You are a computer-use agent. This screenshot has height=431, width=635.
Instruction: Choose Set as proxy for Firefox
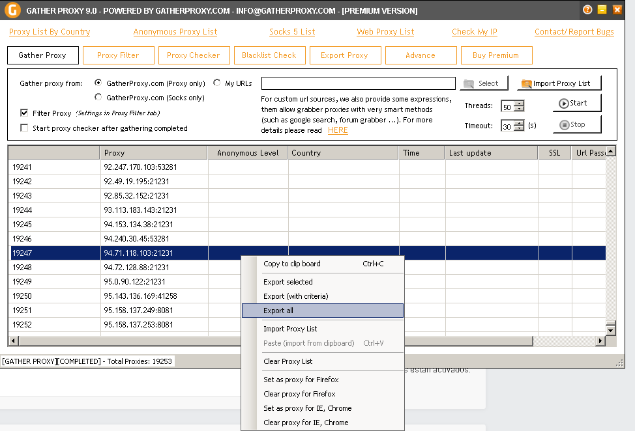(x=323, y=380)
